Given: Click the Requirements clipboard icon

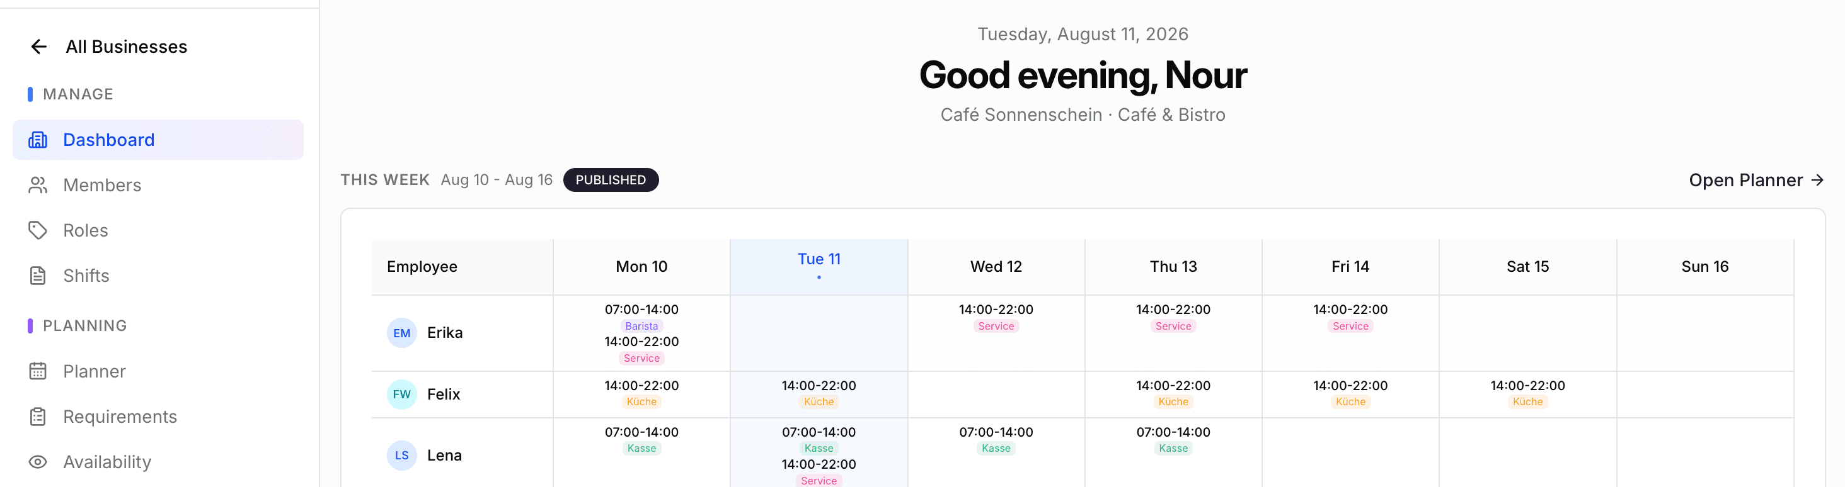Looking at the screenshot, I should tap(38, 417).
